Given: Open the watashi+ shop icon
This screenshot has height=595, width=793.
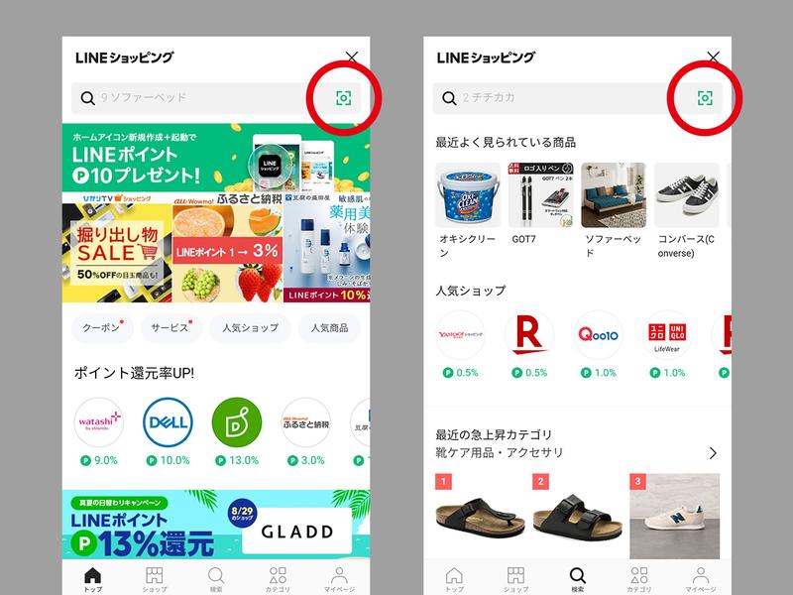Looking at the screenshot, I should pyautogui.click(x=99, y=422).
